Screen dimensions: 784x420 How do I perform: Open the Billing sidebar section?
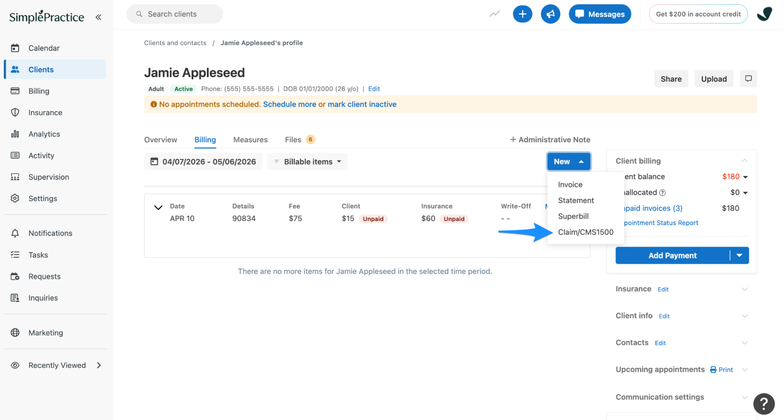(39, 91)
